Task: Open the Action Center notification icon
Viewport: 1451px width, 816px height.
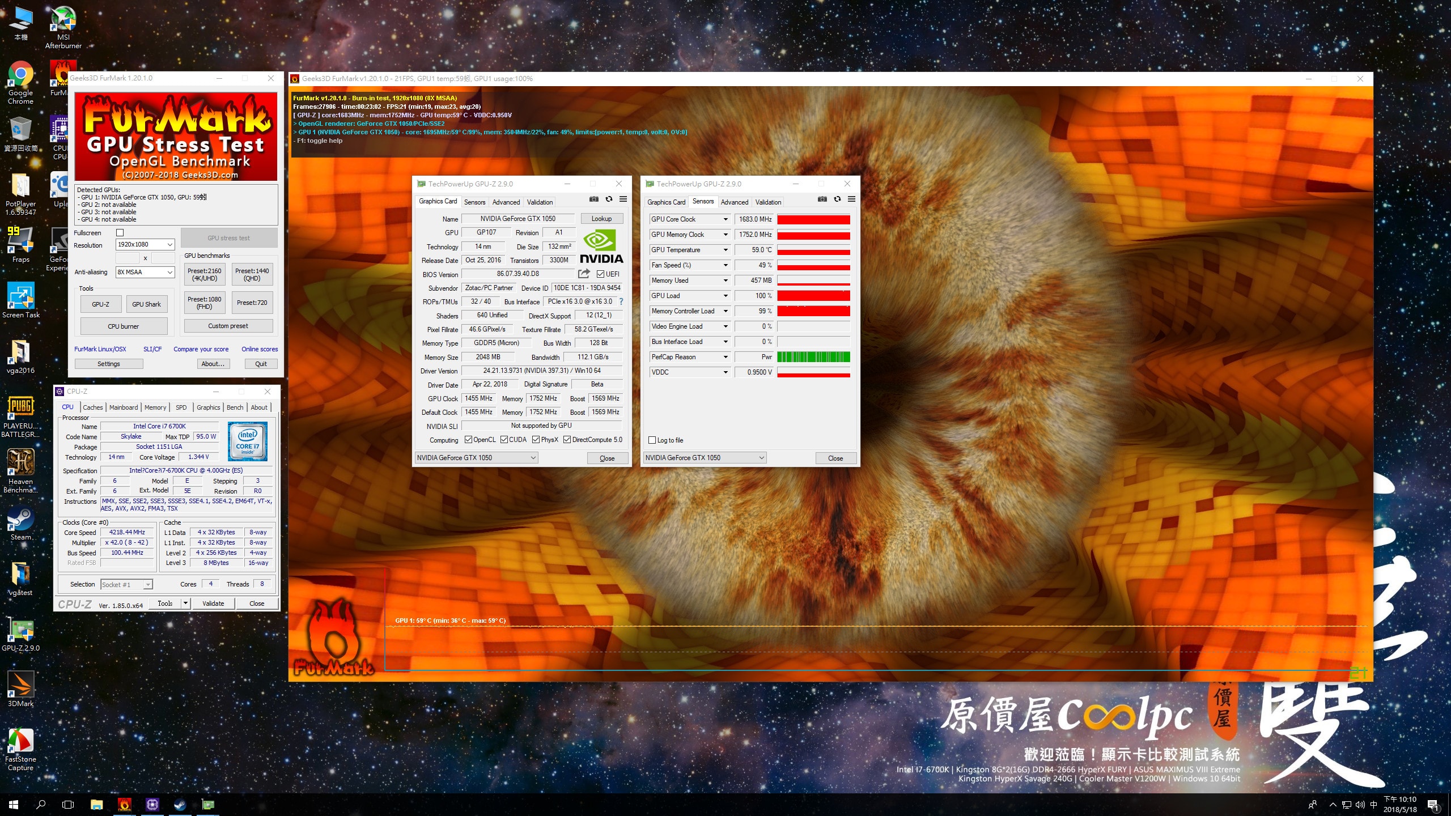Action: [x=1433, y=805]
